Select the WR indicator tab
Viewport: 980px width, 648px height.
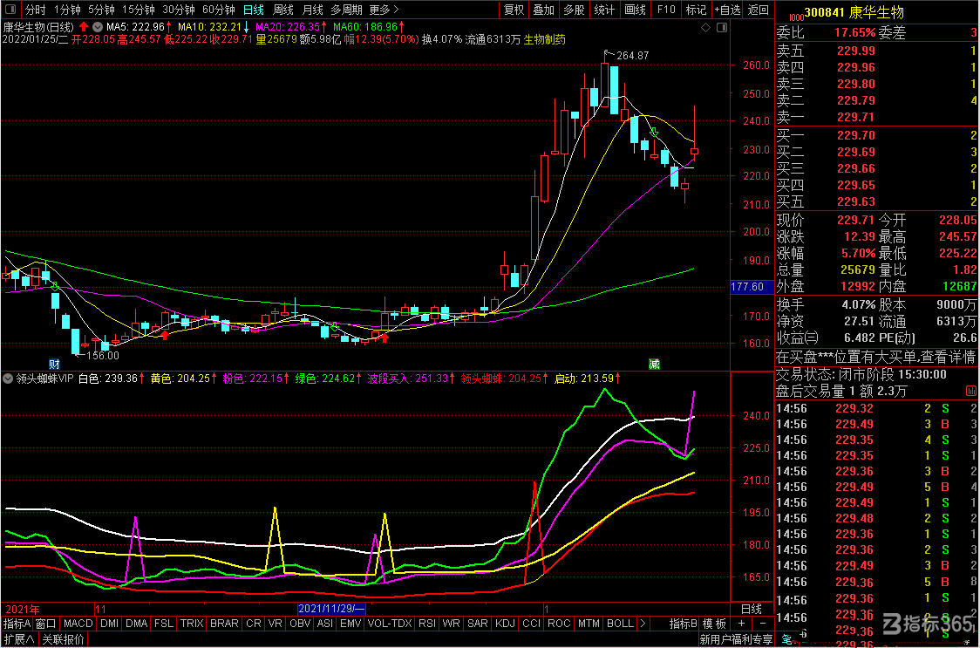coord(451,624)
